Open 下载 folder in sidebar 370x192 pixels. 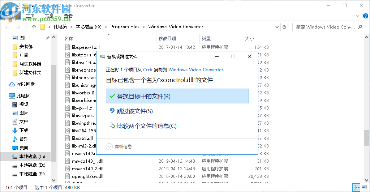(x=23, y=131)
